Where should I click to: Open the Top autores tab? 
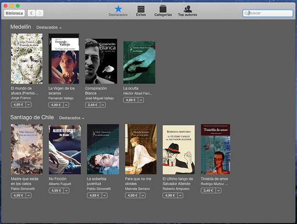[187, 11]
